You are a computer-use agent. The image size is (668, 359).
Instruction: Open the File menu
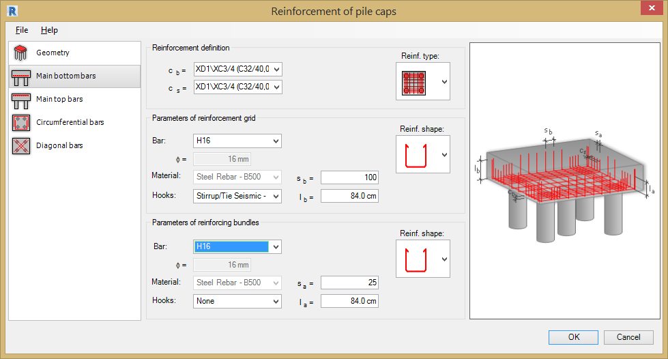click(x=22, y=30)
